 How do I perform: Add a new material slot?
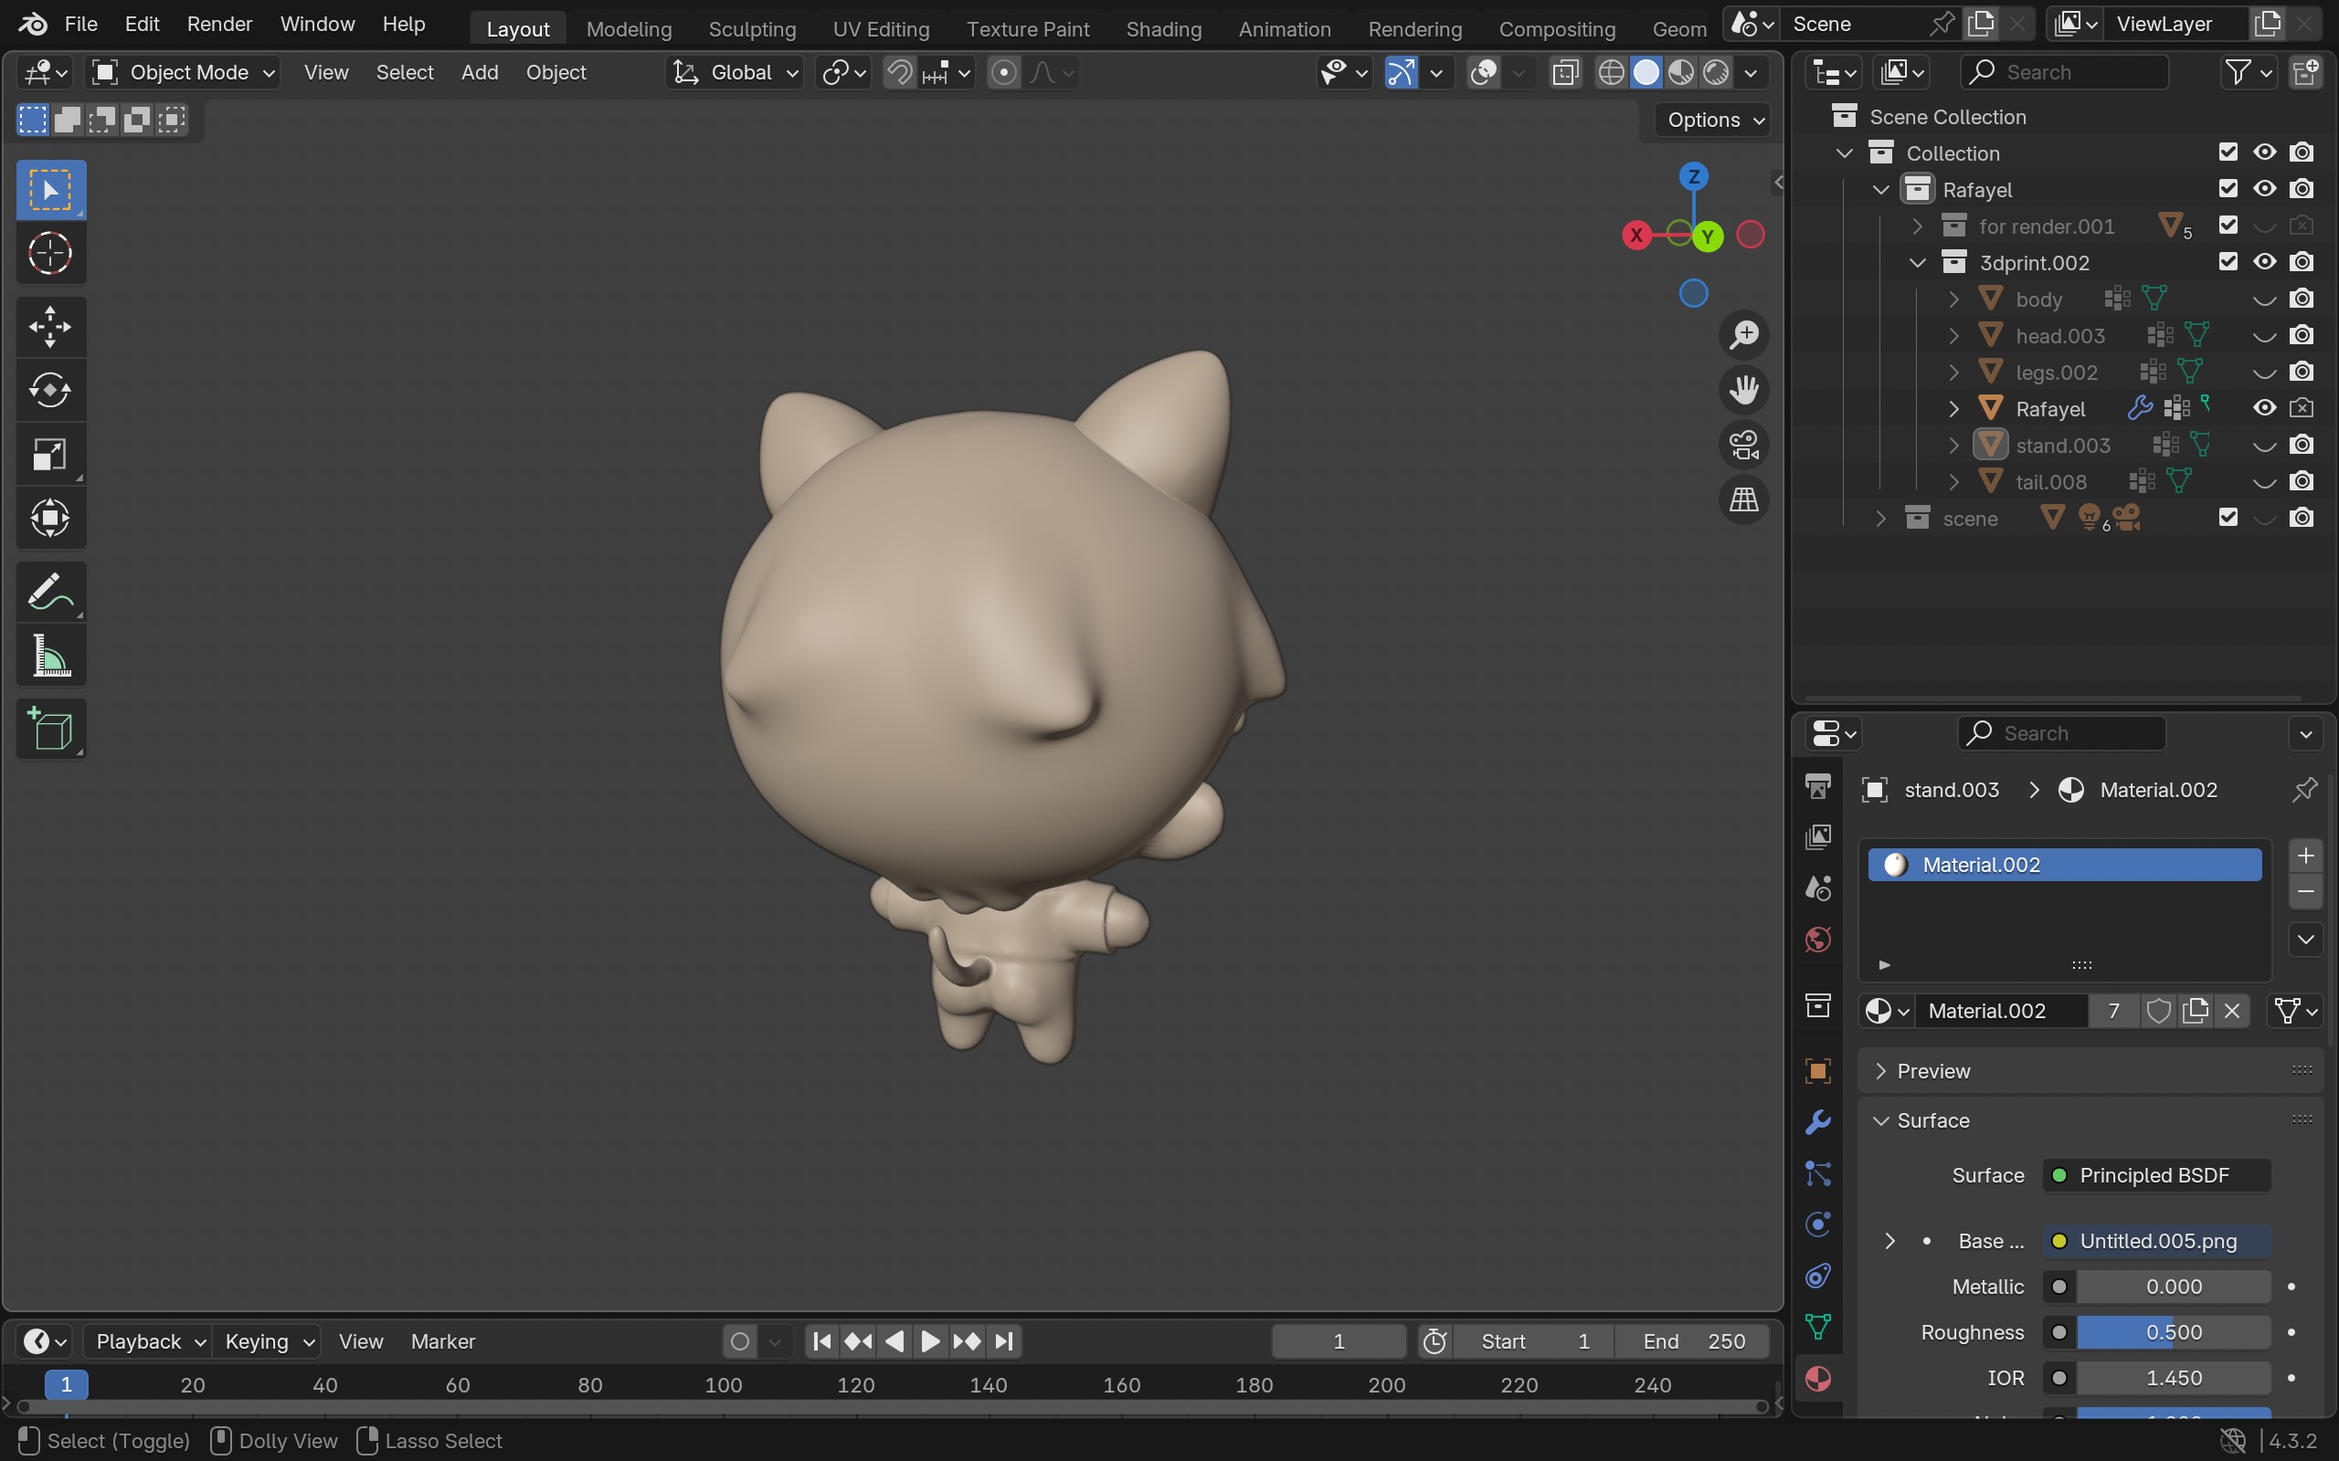(2306, 856)
